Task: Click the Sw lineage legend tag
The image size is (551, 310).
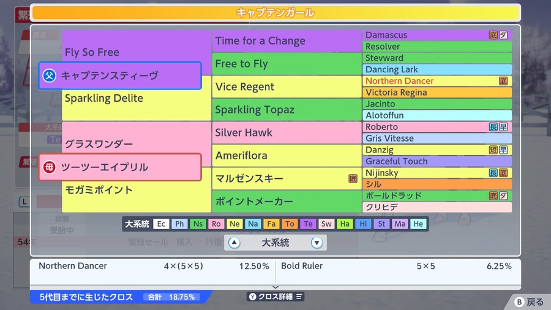Action: (326, 224)
